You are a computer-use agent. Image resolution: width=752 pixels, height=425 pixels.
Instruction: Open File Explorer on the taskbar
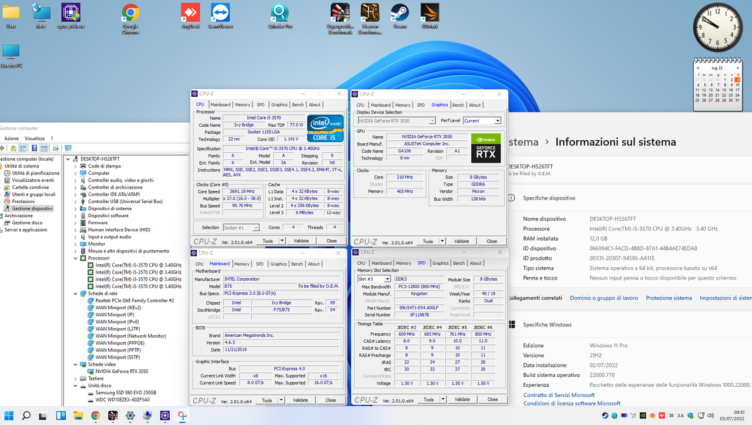(x=78, y=416)
